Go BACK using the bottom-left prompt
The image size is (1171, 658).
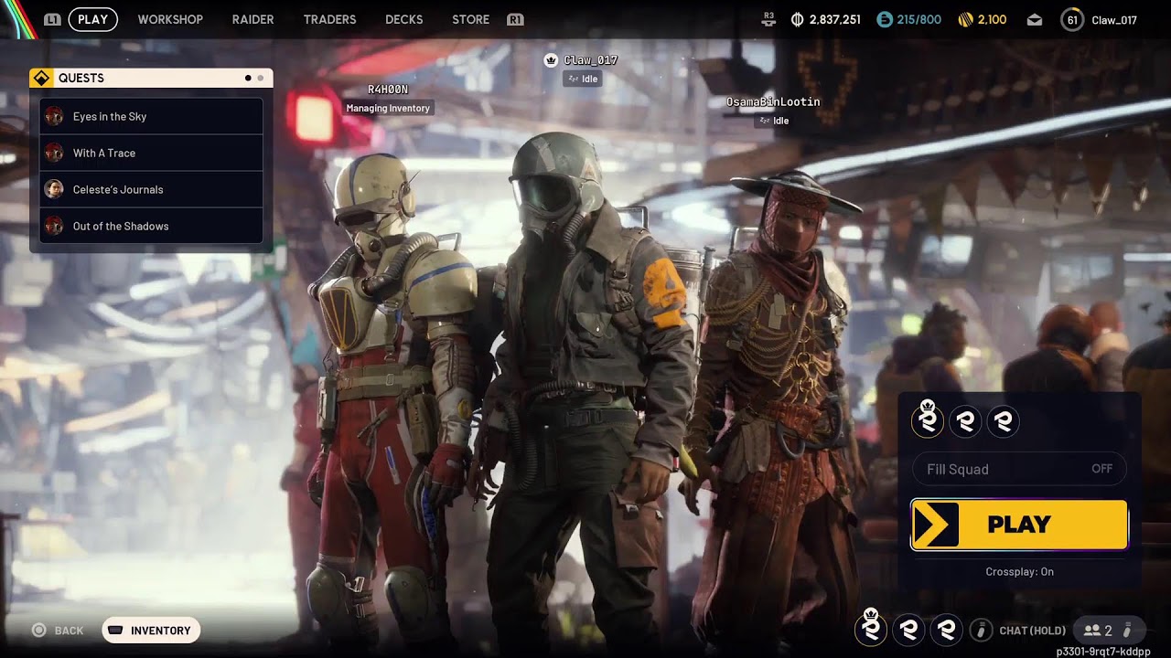(58, 631)
